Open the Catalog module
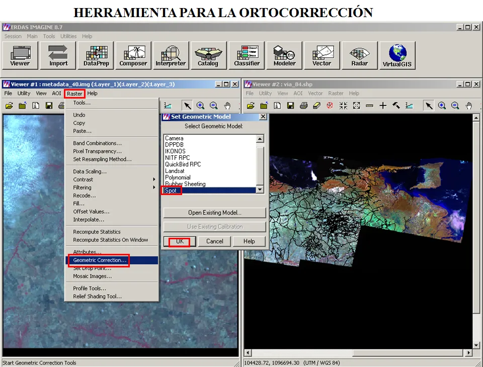This screenshot has height=367, width=483. 208,55
